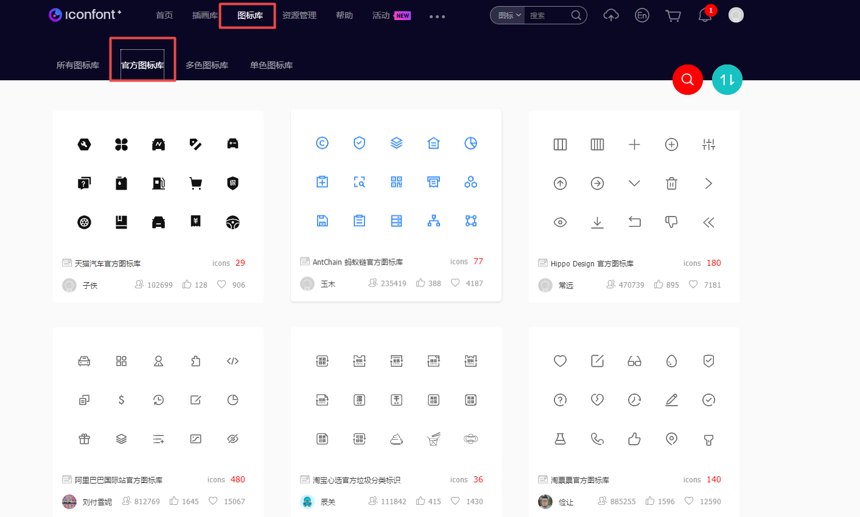Click the red round search button

pyautogui.click(x=688, y=79)
